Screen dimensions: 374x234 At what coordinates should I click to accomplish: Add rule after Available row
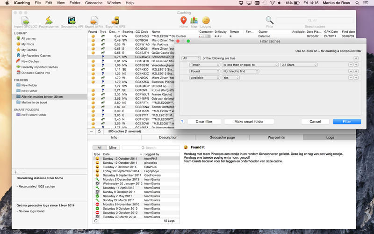click(x=356, y=78)
